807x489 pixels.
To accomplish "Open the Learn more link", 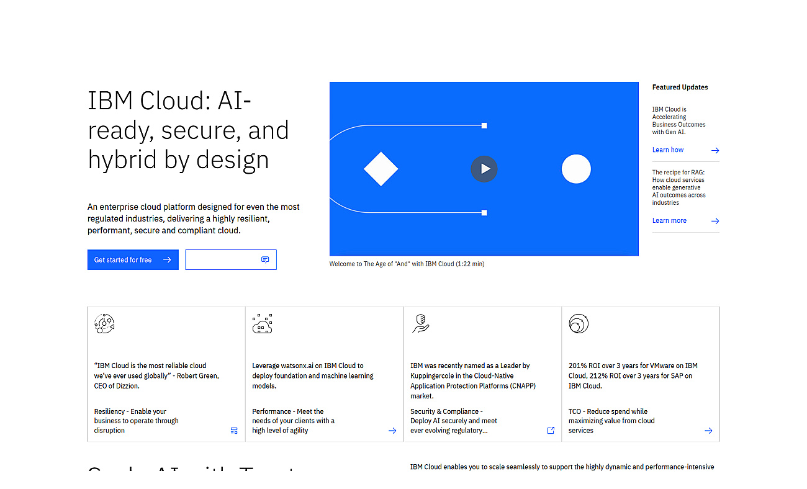I will point(669,221).
